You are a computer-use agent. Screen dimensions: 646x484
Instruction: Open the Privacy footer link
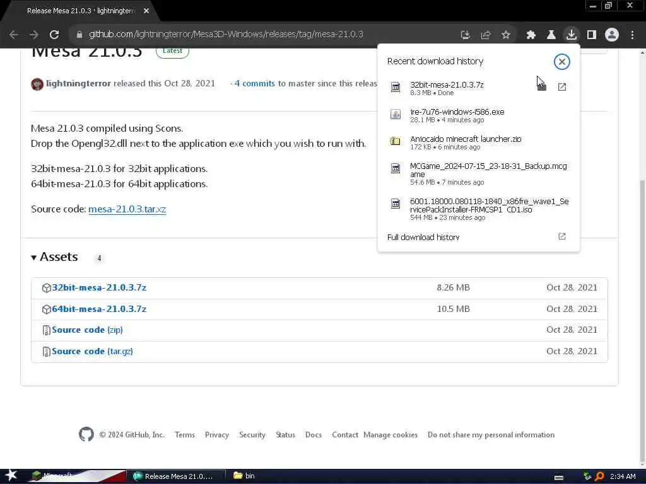[217, 435]
